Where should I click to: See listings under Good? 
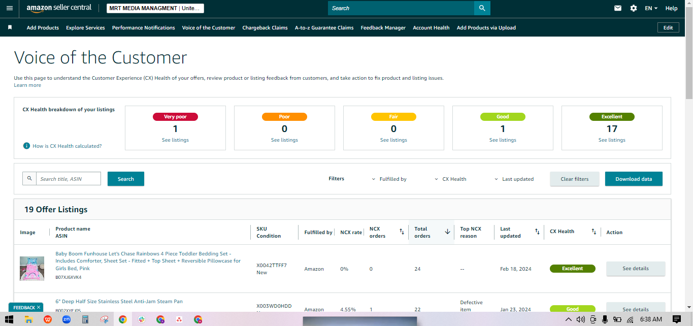tap(503, 140)
